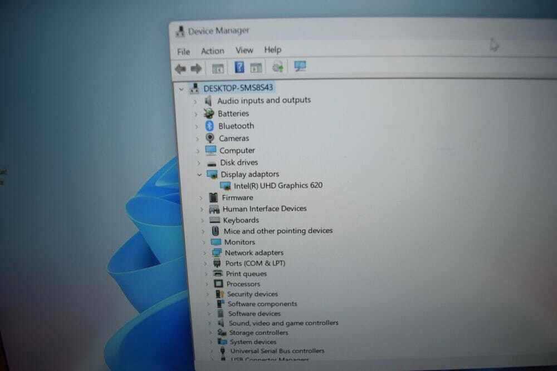The height and width of the screenshot is (371, 557).
Task: Click the Audio inputs and outputs speaker icon
Action: click(x=208, y=101)
